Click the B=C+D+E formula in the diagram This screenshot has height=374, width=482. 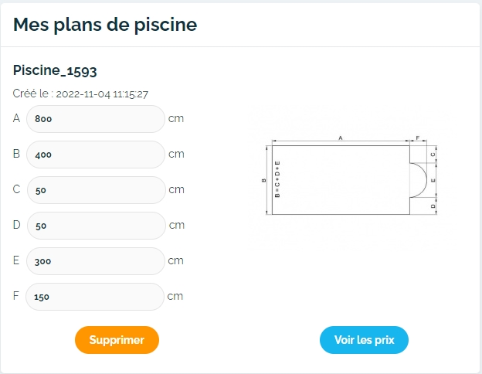coord(277,179)
